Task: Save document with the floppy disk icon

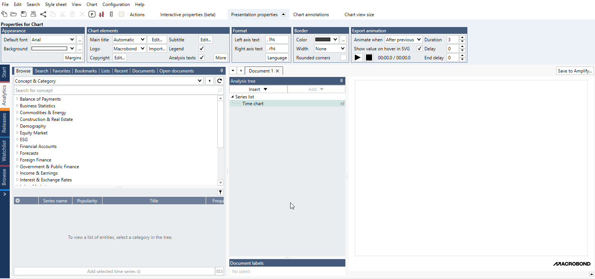Action: pos(24,14)
